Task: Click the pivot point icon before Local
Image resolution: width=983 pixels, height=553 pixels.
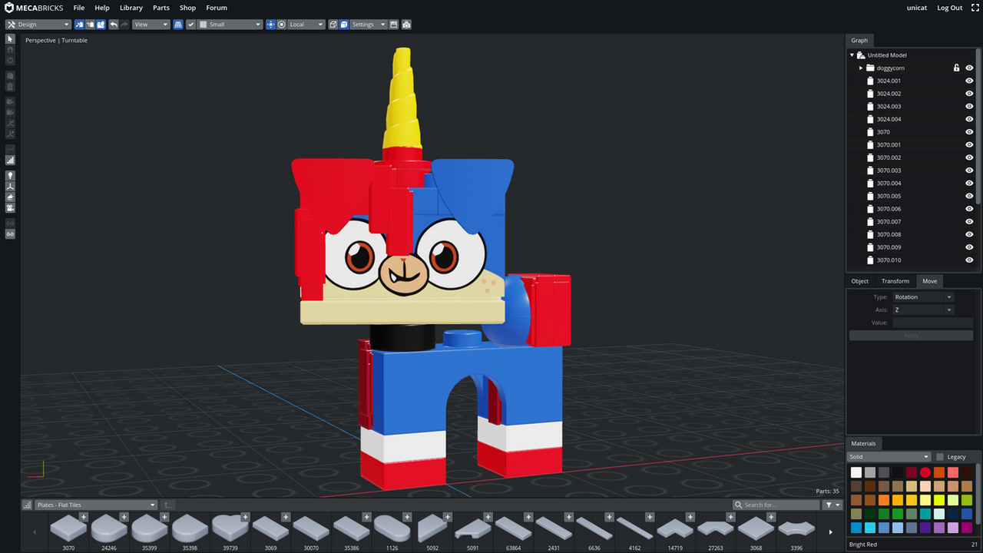Action: pos(270,25)
